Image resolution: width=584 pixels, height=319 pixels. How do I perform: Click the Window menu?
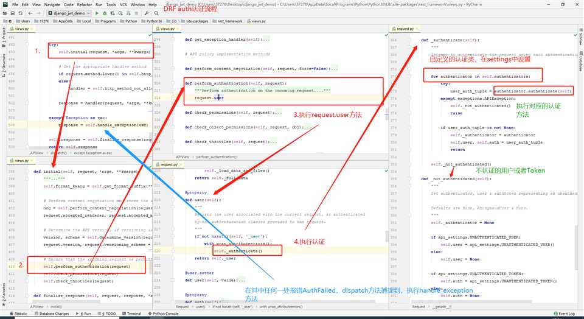pyautogui.click(x=137, y=4)
